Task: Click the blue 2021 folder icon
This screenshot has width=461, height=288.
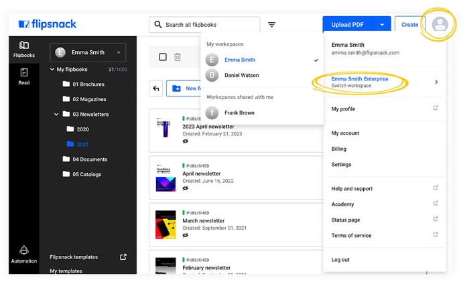Action: [x=70, y=144]
